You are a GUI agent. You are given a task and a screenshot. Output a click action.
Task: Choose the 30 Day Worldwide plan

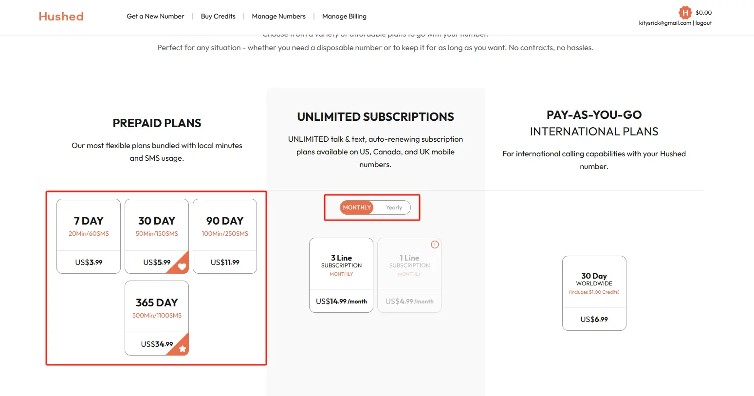[594, 293]
